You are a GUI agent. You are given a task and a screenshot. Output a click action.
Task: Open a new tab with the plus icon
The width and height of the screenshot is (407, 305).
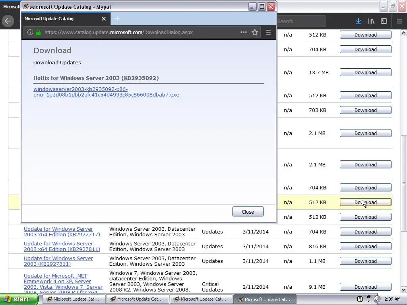click(117, 18)
